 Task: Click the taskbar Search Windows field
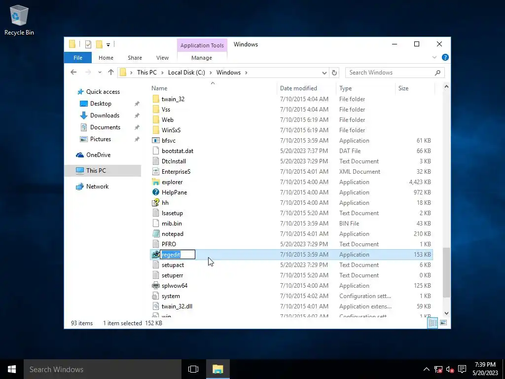coord(103,369)
